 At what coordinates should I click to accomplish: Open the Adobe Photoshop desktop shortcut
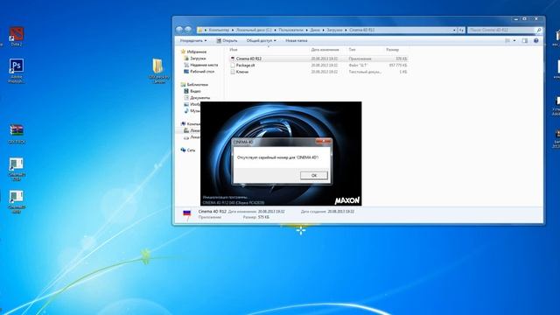click(x=16, y=71)
